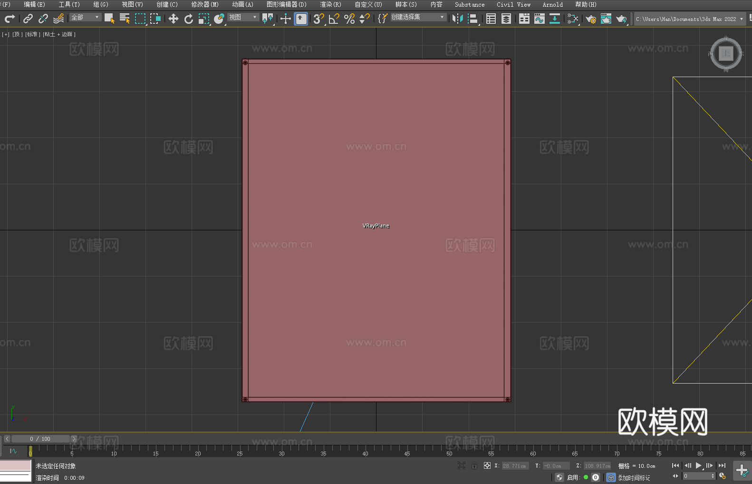
Task: Step to Previous Frame button
Action: tap(688, 465)
